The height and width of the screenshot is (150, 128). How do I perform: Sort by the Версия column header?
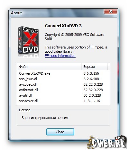94,67
